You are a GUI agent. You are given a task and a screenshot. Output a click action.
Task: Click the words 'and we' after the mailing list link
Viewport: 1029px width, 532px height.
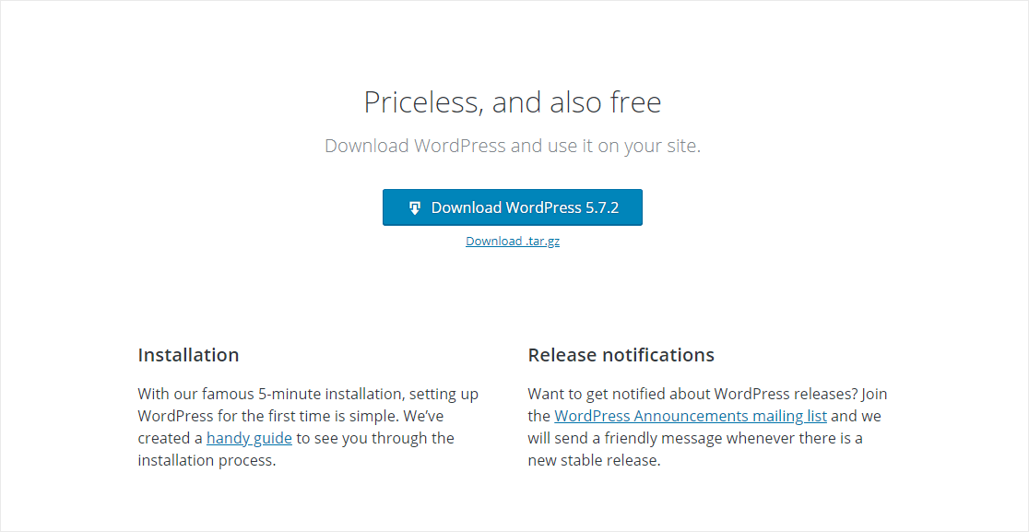(x=856, y=416)
